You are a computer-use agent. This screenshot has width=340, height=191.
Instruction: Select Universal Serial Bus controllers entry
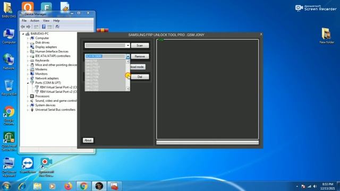[55, 110]
